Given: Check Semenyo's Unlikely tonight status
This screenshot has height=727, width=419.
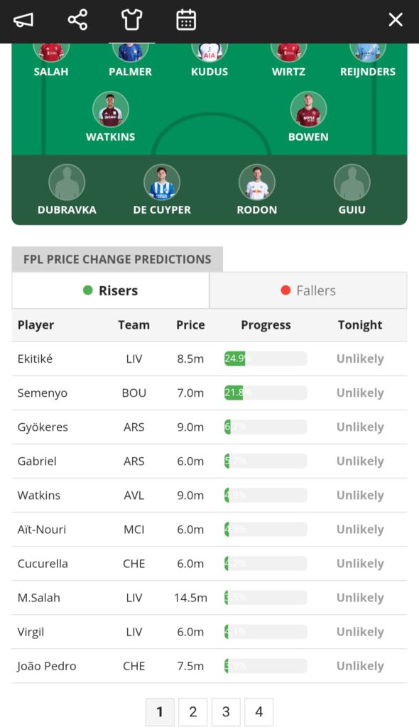Looking at the screenshot, I should 359,393.
